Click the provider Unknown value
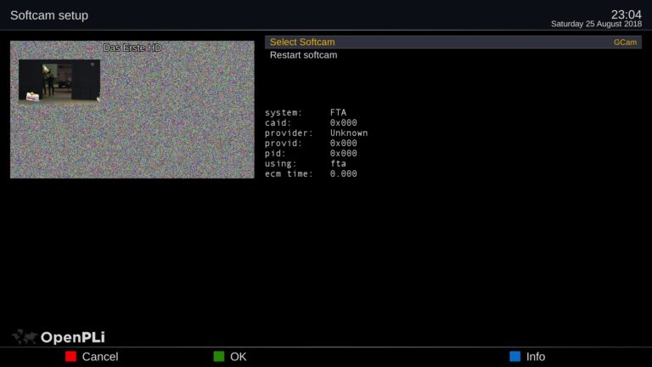Screen dimensions: 652x367 [349, 133]
